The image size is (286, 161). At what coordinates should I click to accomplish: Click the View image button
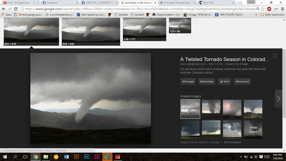207,82
